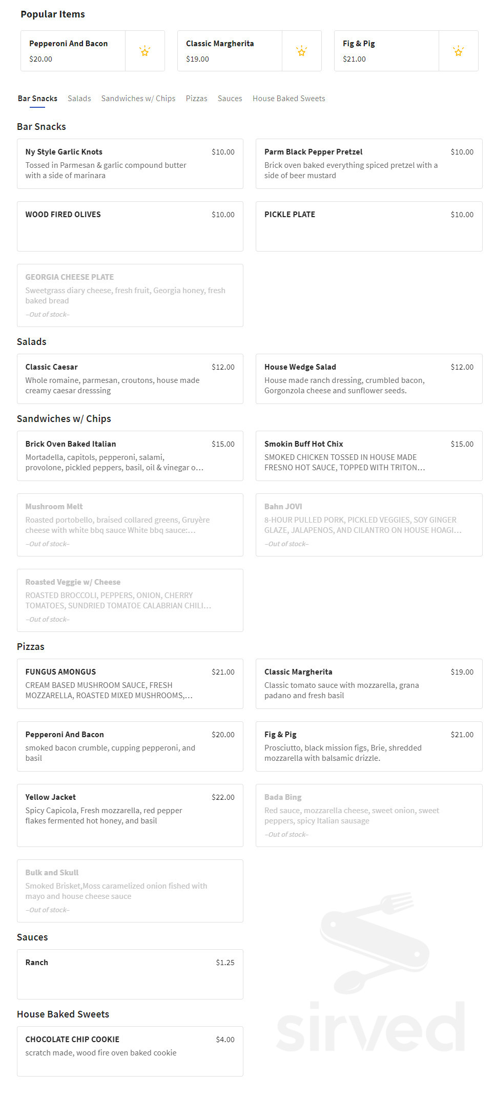Select the Fungus Amongus pizza card

pos(130,684)
